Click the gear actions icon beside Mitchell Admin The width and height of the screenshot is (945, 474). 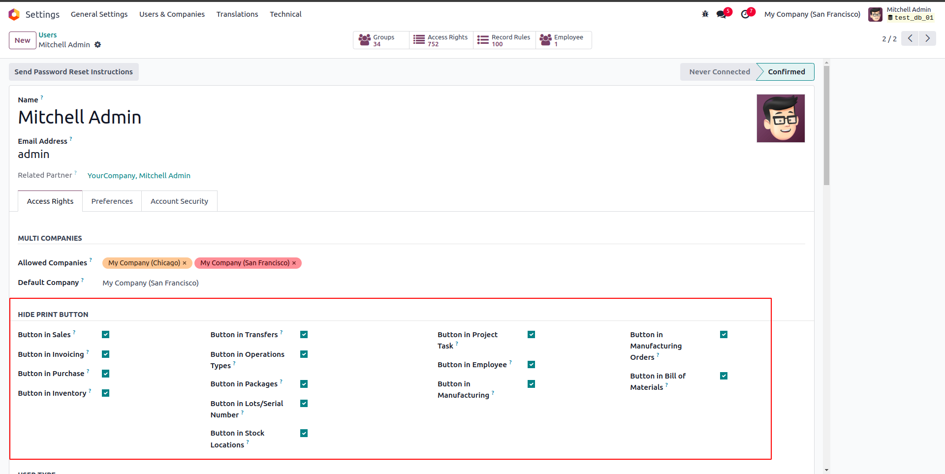[x=97, y=45]
